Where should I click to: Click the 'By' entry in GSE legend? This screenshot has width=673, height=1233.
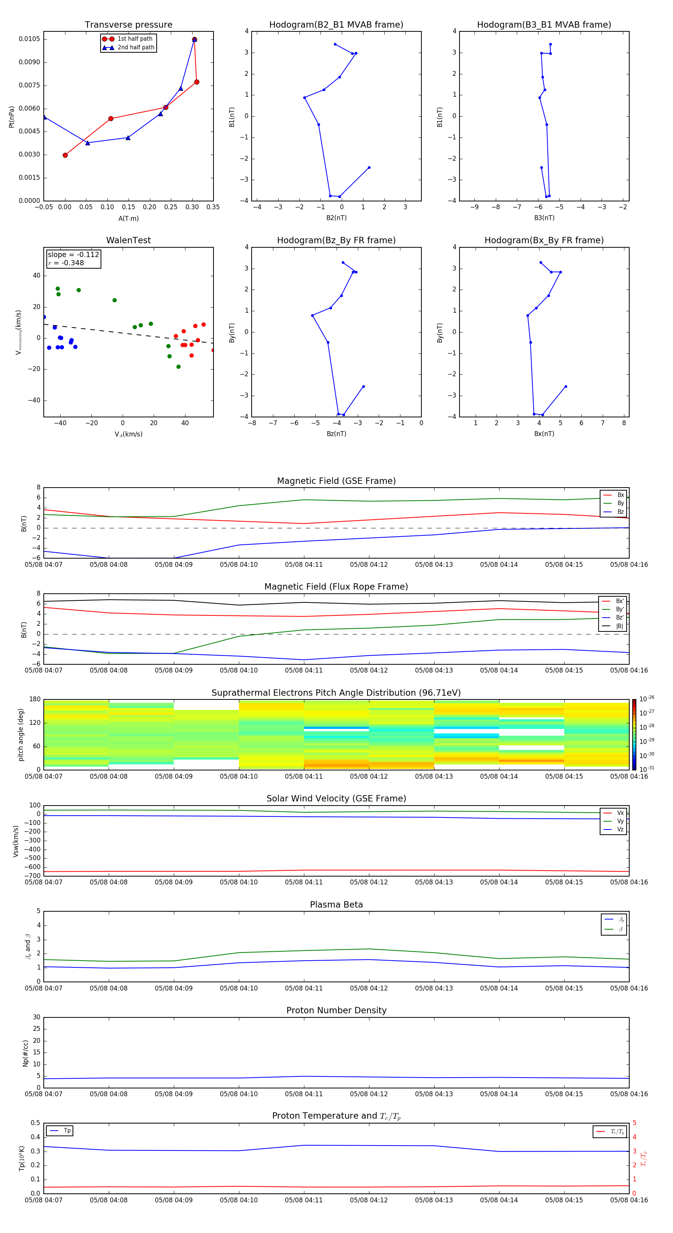(x=614, y=503)
